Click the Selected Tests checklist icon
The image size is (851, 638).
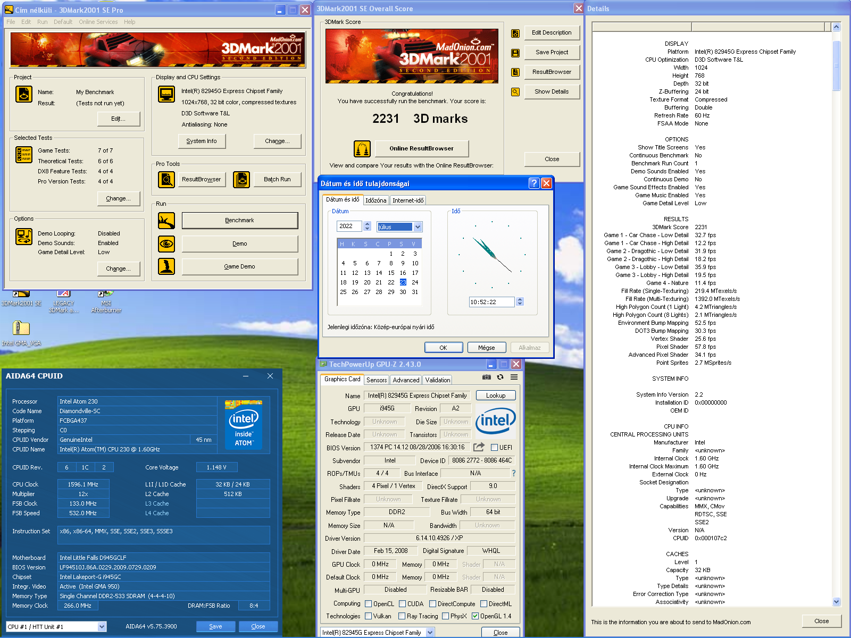24,154
